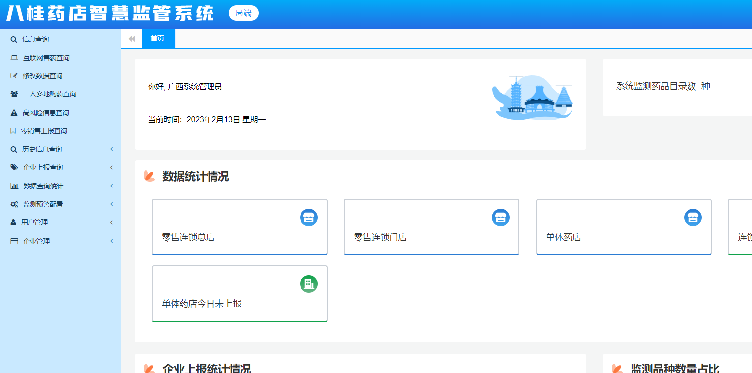Click the Guangxi landmarks illustration
The height and width of the screenshot is (373, 752).
click(533, 97)
